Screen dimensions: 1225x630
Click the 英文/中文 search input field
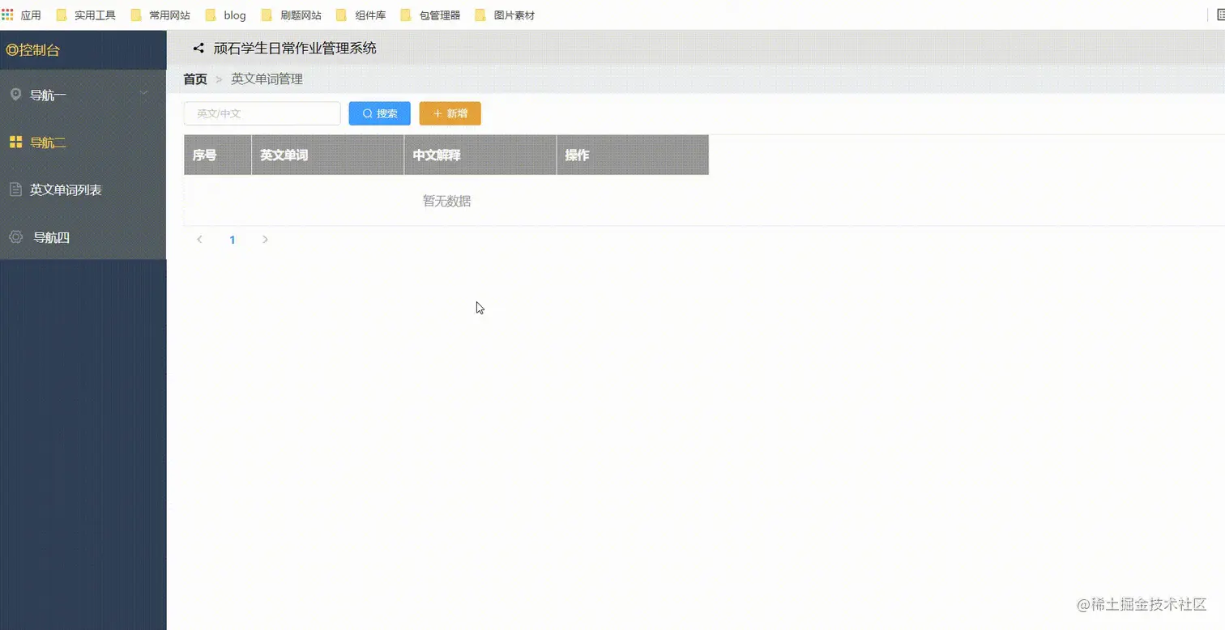[x=262, y=113]
